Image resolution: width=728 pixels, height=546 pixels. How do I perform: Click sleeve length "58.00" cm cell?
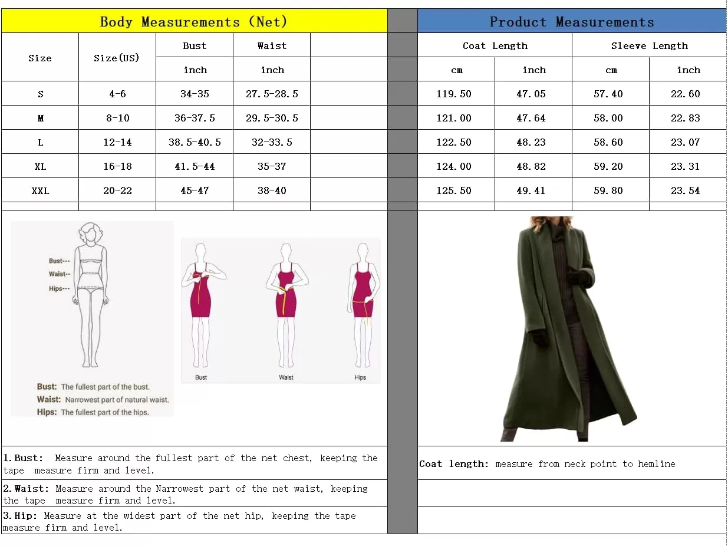tap(611, 118)
